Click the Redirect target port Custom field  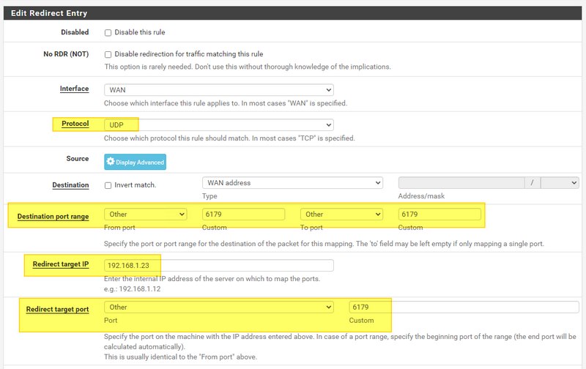click(466, 307)
